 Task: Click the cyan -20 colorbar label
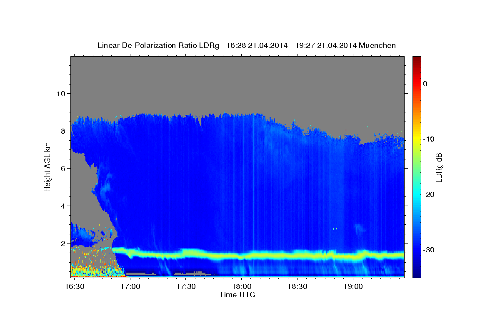429,194
